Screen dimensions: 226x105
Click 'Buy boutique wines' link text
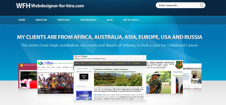point(100,95)
